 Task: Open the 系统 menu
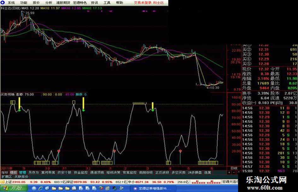click(x=11, y=3)
